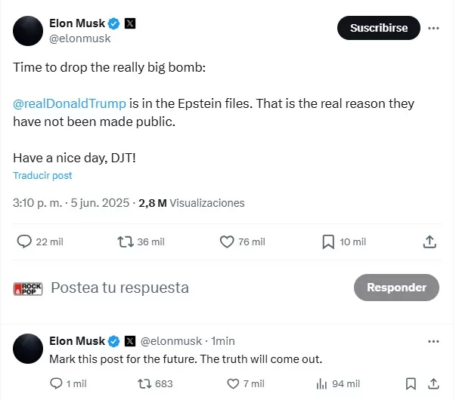The height and width of the screenshot is (400, 456).
Task: Bookmark the main post showing 10 mil
Action: pos(328,242)
